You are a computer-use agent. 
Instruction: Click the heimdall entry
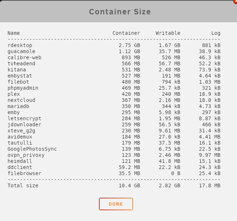20,161
